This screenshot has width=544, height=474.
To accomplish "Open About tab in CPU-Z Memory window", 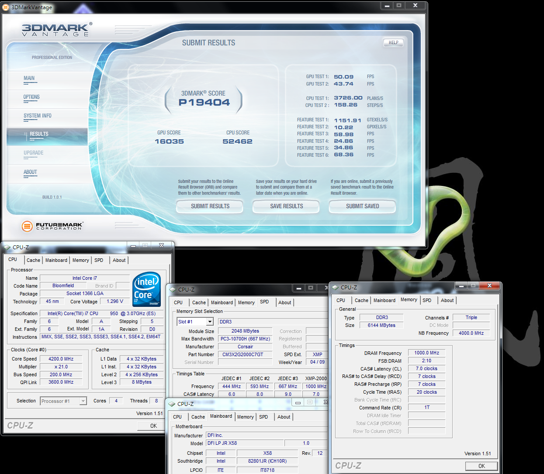I will tap(447, 300).
